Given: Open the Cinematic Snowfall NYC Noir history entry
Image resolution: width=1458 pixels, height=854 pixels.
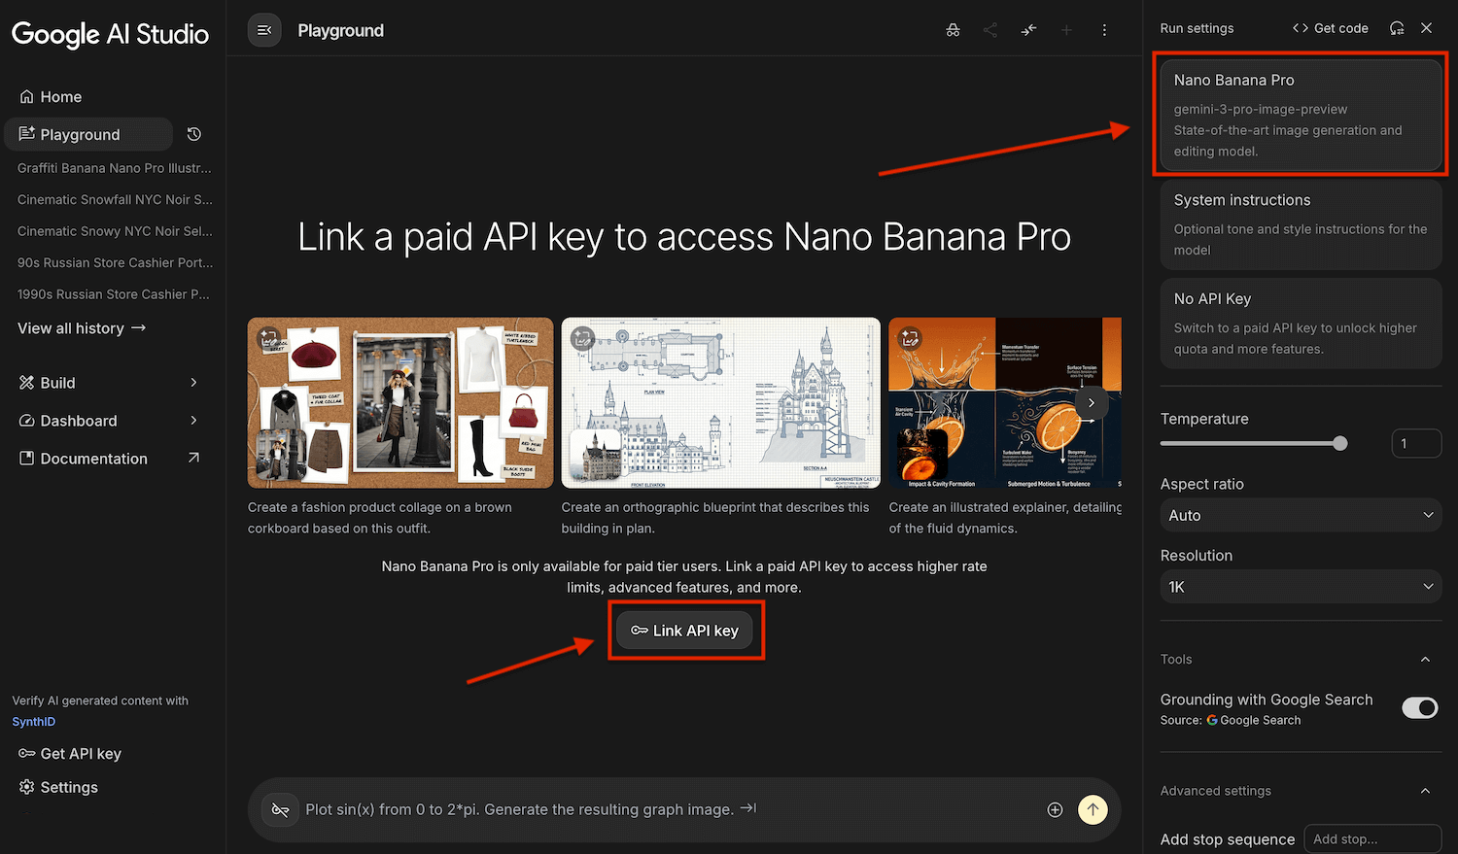Looking at the screenshot, I should [x=114, y=199].
